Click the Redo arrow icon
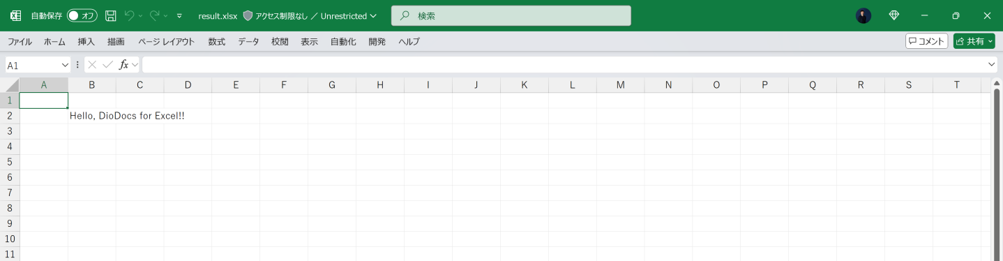This screenshot has height=261, width=1003. pos(155,15)
